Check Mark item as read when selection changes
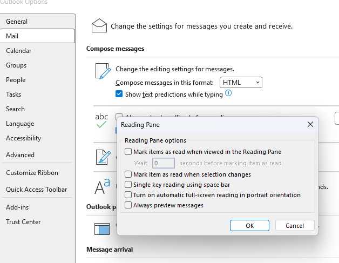Screen dimensions: 339x263 click(128, 174)
